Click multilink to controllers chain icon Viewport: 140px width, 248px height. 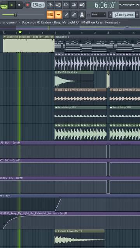(x=74, y=15)
